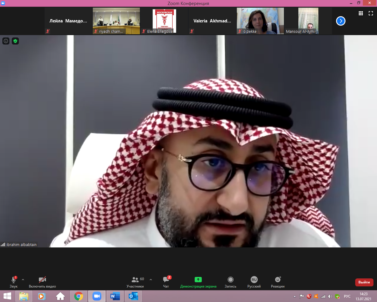Open the Реакции reactions menu
The image size is (377, 302).
[278, 282]
